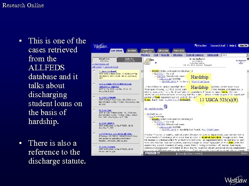Screen dimensions: 249x186
Task: Open the Directory link
Action: (x=177, y=55)
